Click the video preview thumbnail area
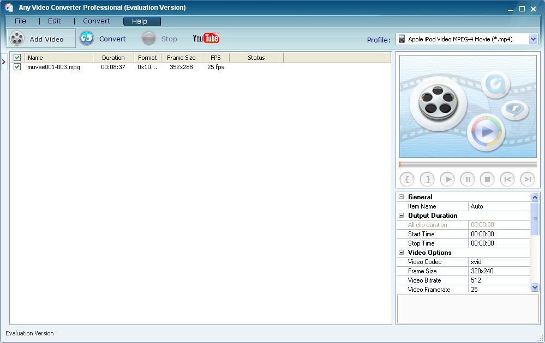Viewport: 545px width, 343px height. [468, 107]
